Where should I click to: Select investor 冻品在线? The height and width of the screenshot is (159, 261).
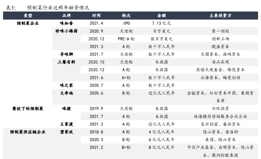[x=220, y=62]
